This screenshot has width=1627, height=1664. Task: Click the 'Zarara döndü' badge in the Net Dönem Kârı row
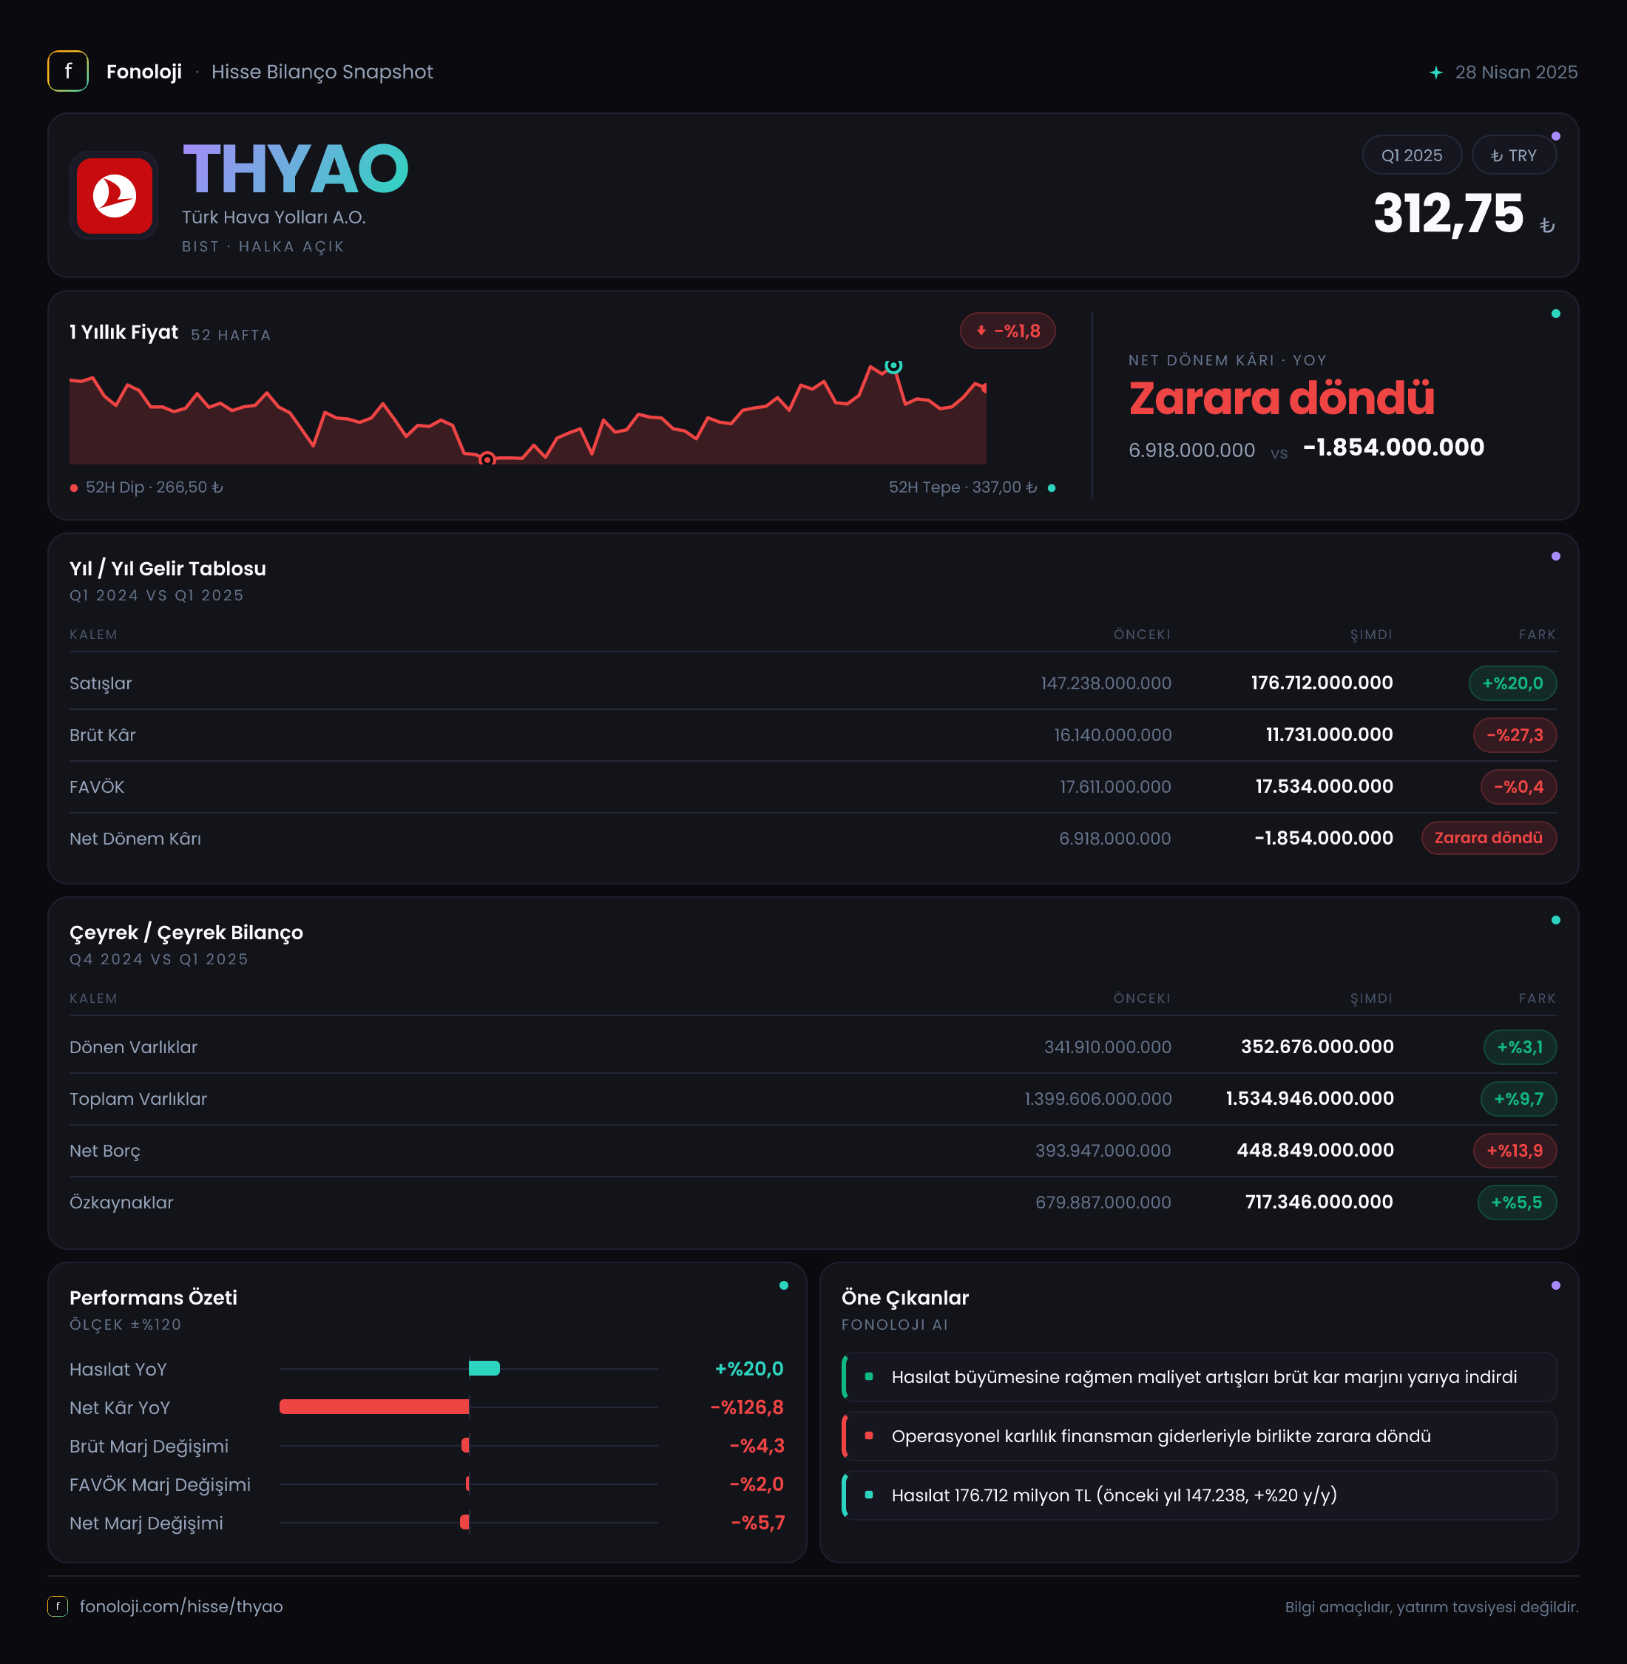(1488, 838)
